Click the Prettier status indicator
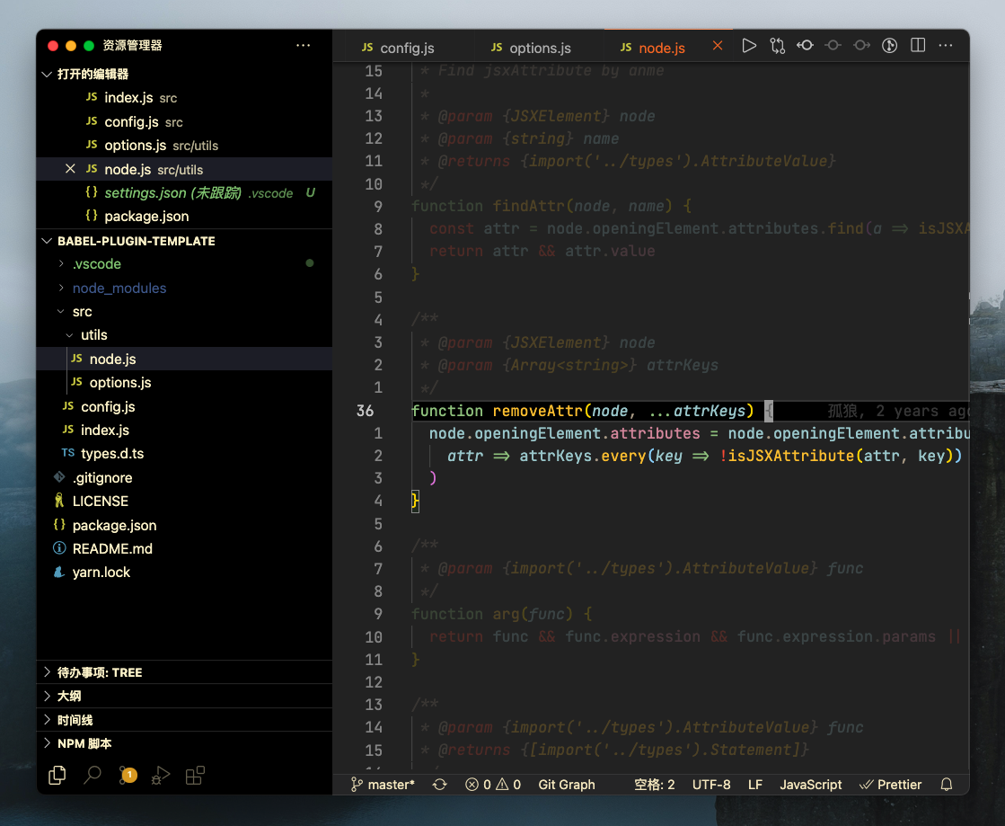The height and width of the screenshot is (826, 1005). (890, 785)
